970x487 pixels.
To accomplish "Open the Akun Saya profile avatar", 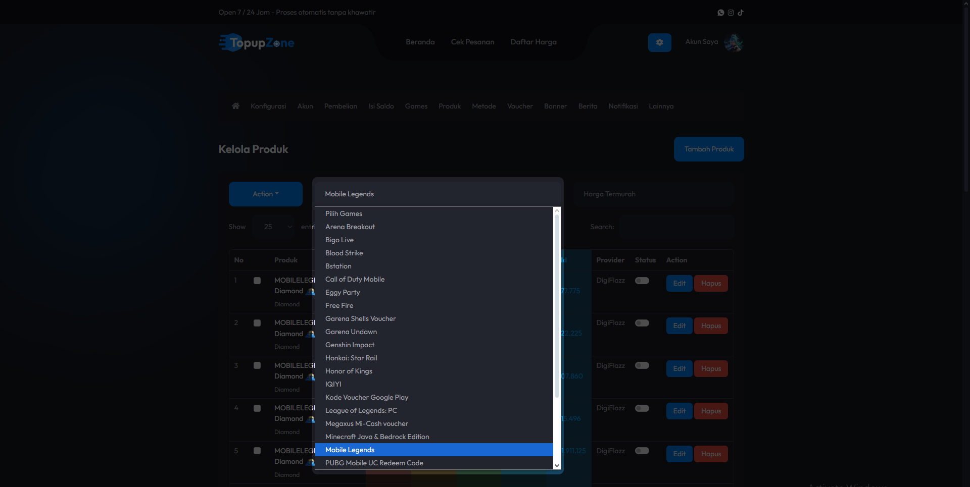I will [x=734, y=43].
